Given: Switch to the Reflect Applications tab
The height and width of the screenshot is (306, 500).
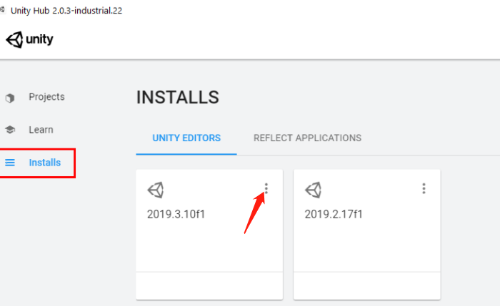Looking at the screenshot, I should click(x=307, y=138).
